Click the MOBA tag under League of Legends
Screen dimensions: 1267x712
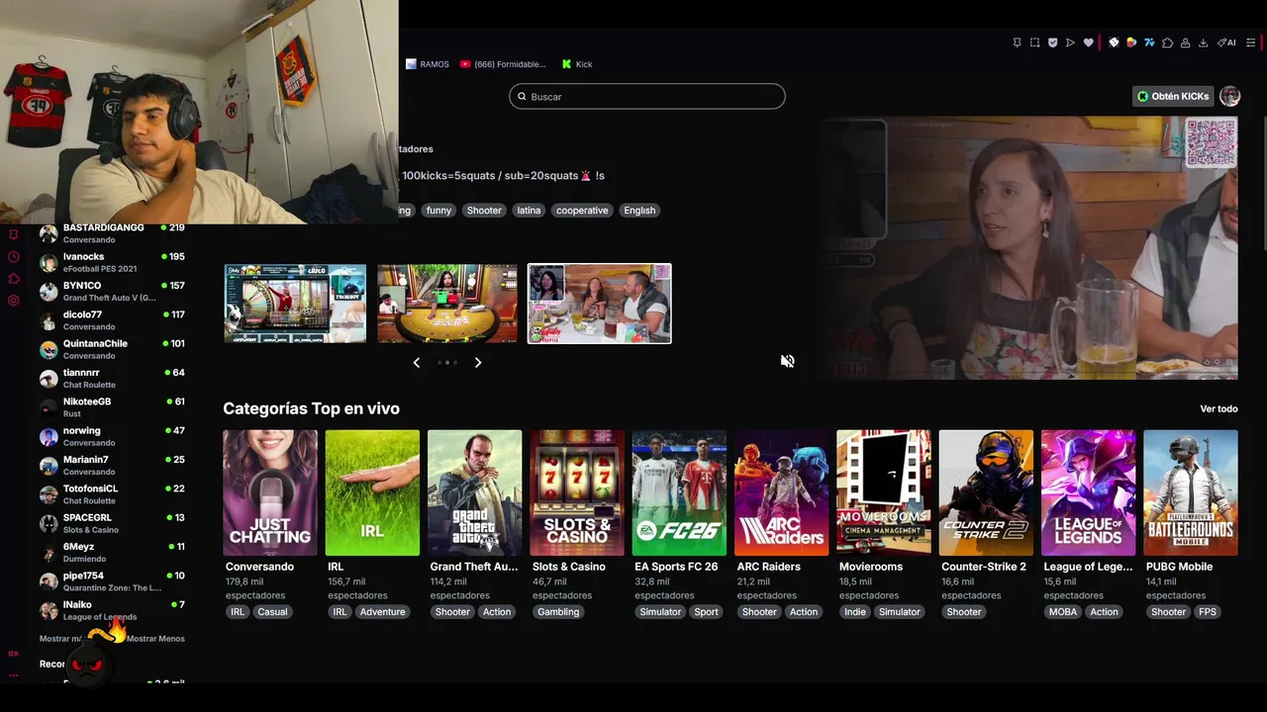point(1063,612)
